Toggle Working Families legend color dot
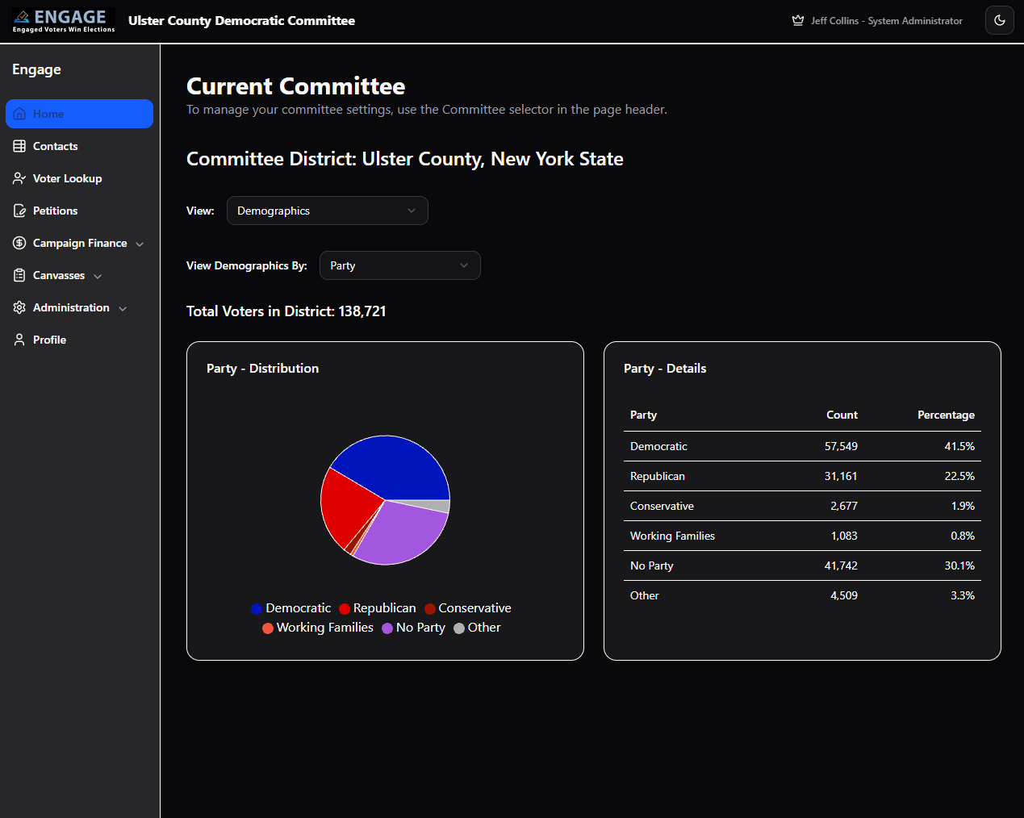The image size is (1024, 818). coord(268,628)
